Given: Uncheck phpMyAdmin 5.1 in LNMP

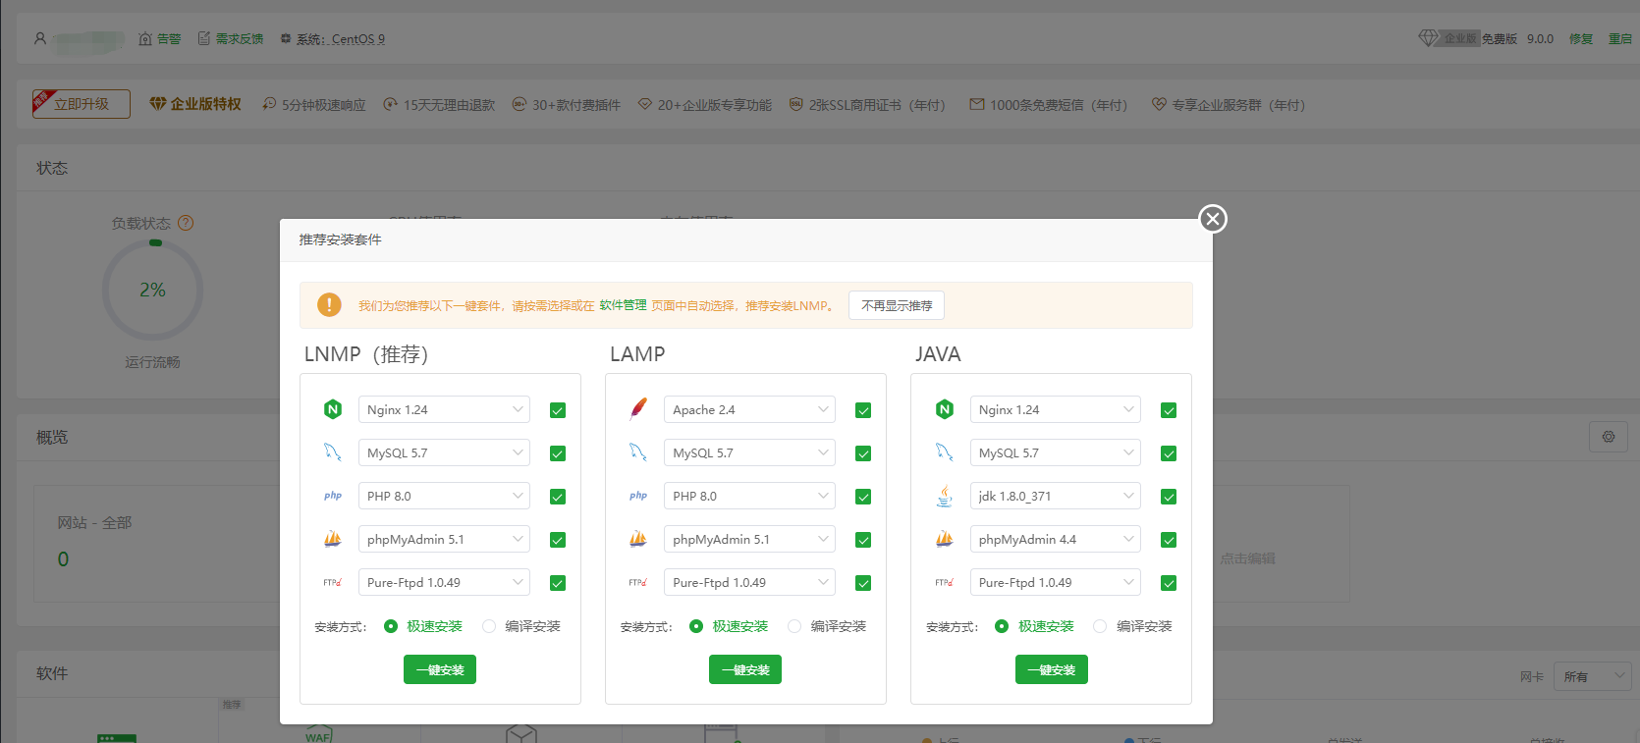Looking at the screenshot, I should 558,540.
